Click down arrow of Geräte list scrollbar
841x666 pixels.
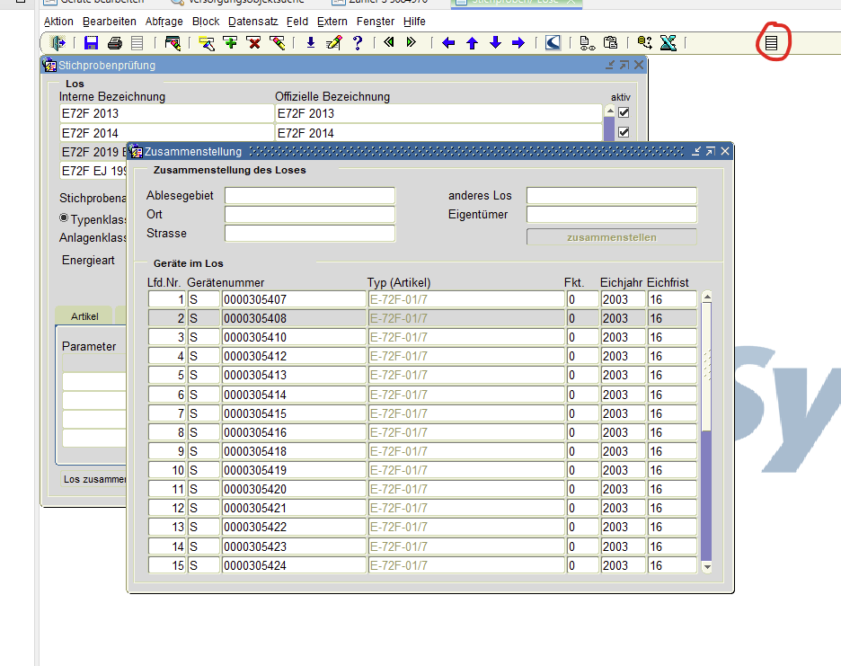pyautogui.click(x=706, y=567)
